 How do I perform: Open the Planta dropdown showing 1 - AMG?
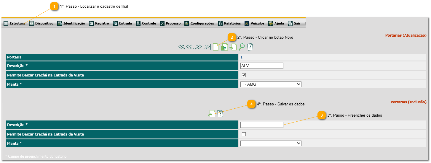point(271,84)
